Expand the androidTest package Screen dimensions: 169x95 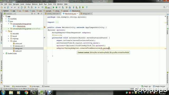9,29
